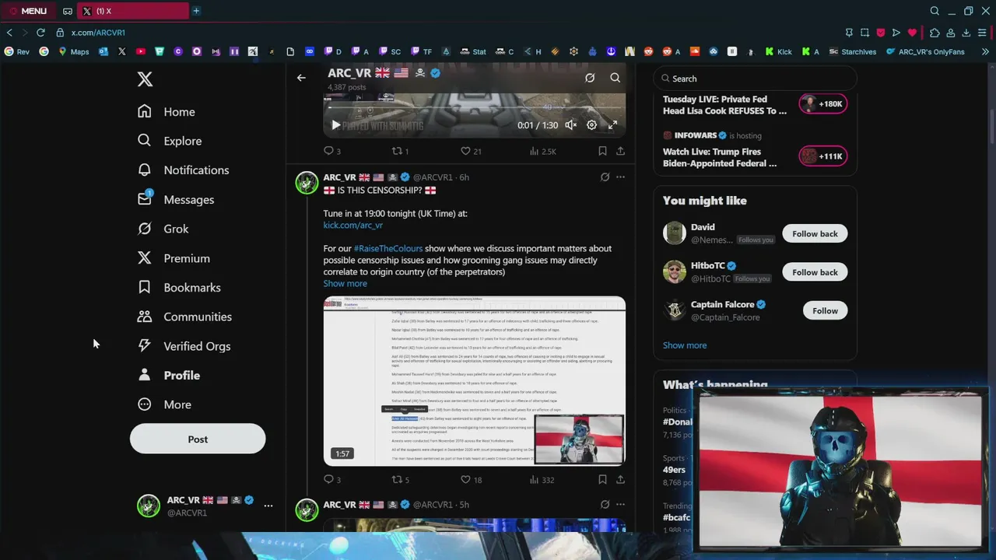This screenshot has width=996, height=560.
Task: Open browser tab search magnifier
Action: [x=935, y=11]
